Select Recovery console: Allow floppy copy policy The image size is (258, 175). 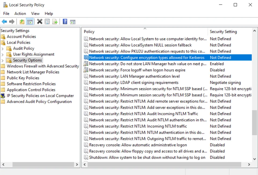pyautogui.click(x=148, y=151)
